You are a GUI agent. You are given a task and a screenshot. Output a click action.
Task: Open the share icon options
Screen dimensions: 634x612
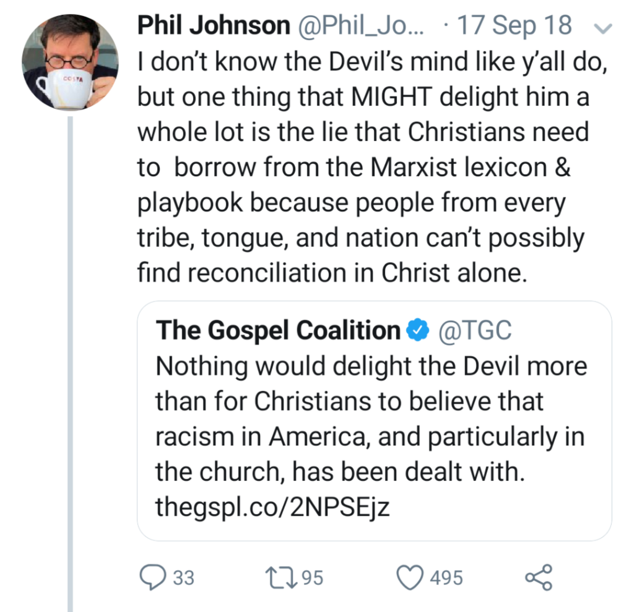(x=539, y=577)
